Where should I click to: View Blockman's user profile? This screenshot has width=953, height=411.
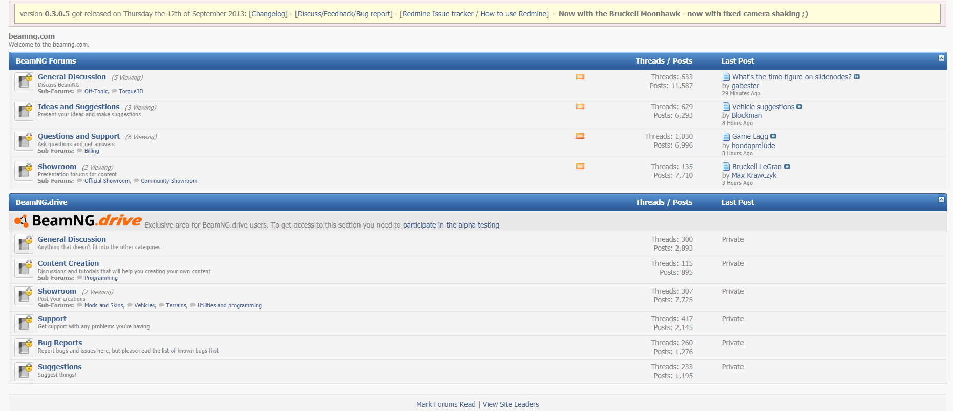[x=747, y=115]
